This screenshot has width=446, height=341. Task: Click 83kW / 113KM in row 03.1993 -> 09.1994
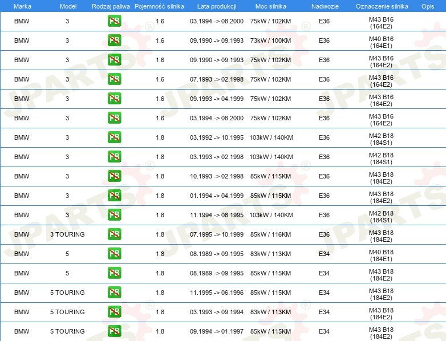click(270, 312)
